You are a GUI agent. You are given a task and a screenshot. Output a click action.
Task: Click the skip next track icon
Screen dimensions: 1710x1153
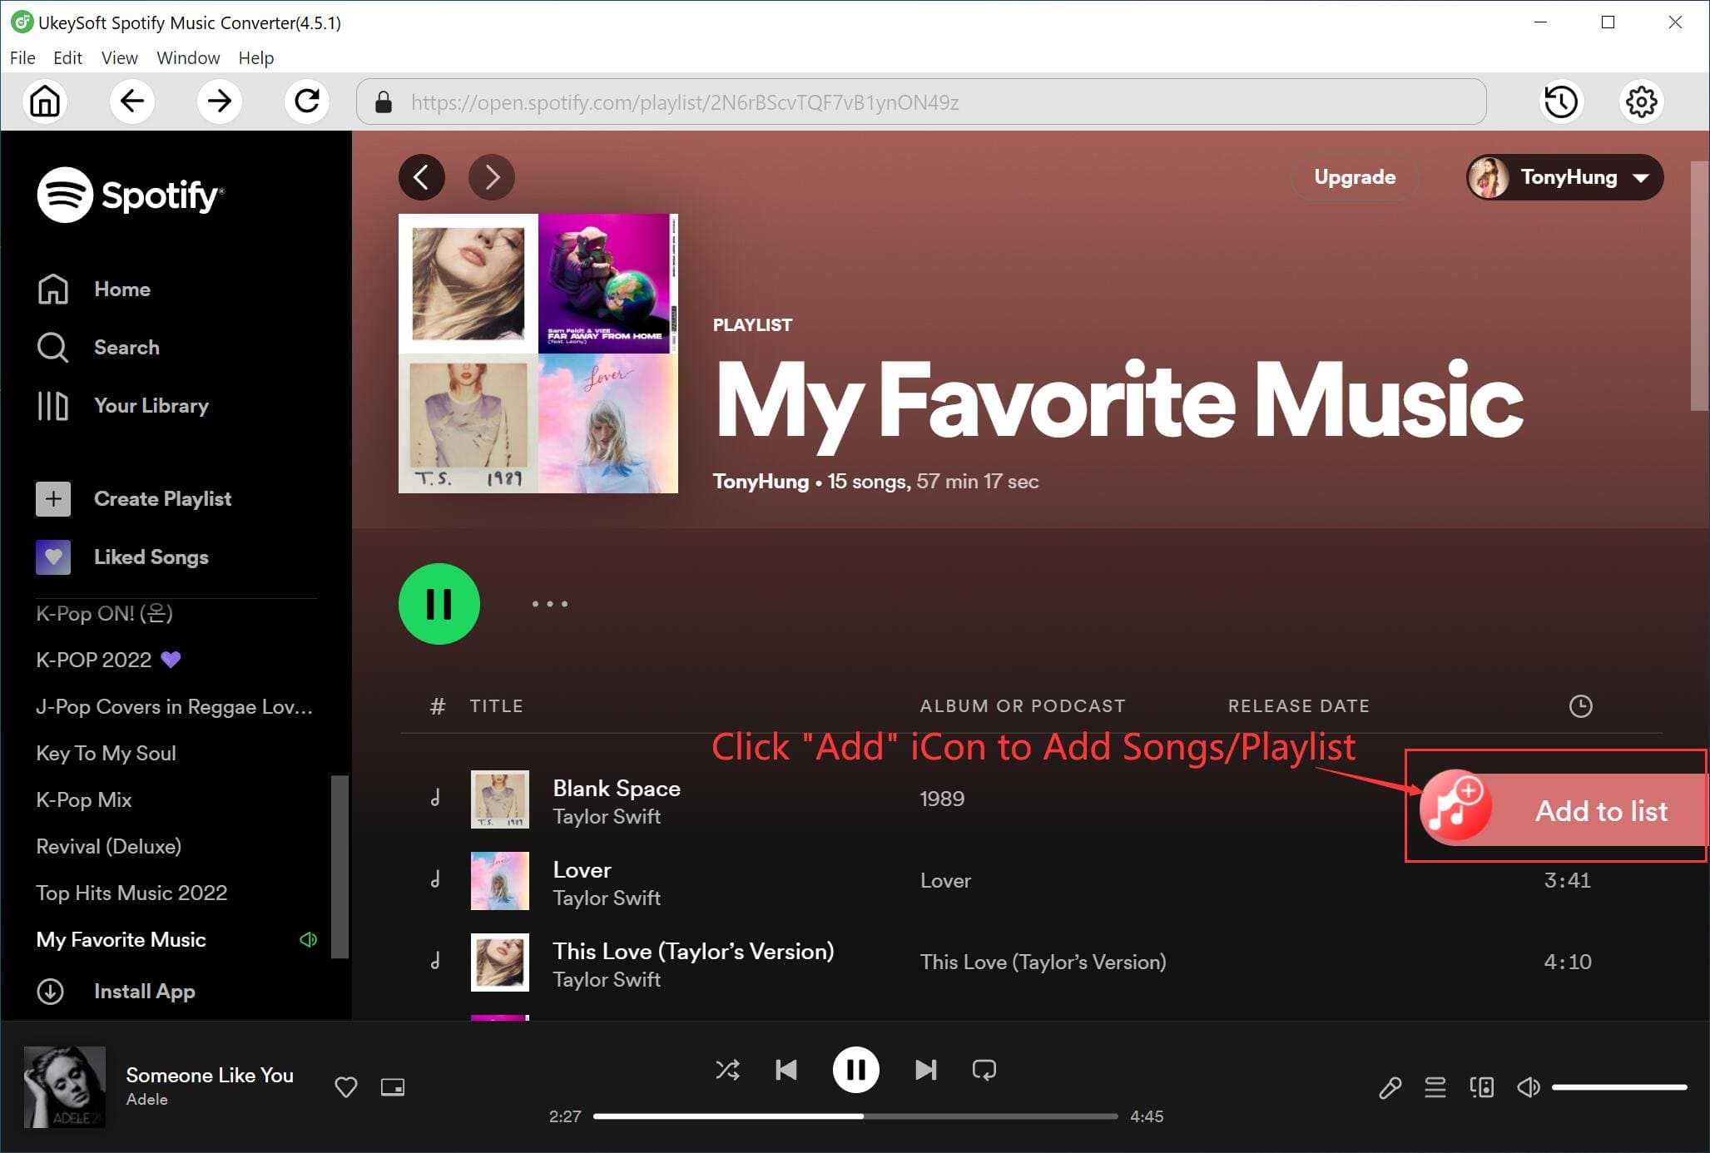(924, 1071)
